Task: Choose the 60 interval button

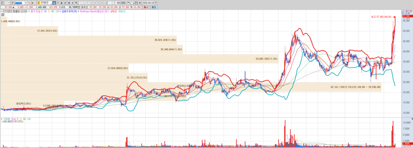Action: 102,3
